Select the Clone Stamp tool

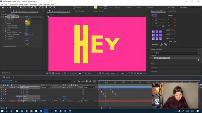[x=43, y=8]
